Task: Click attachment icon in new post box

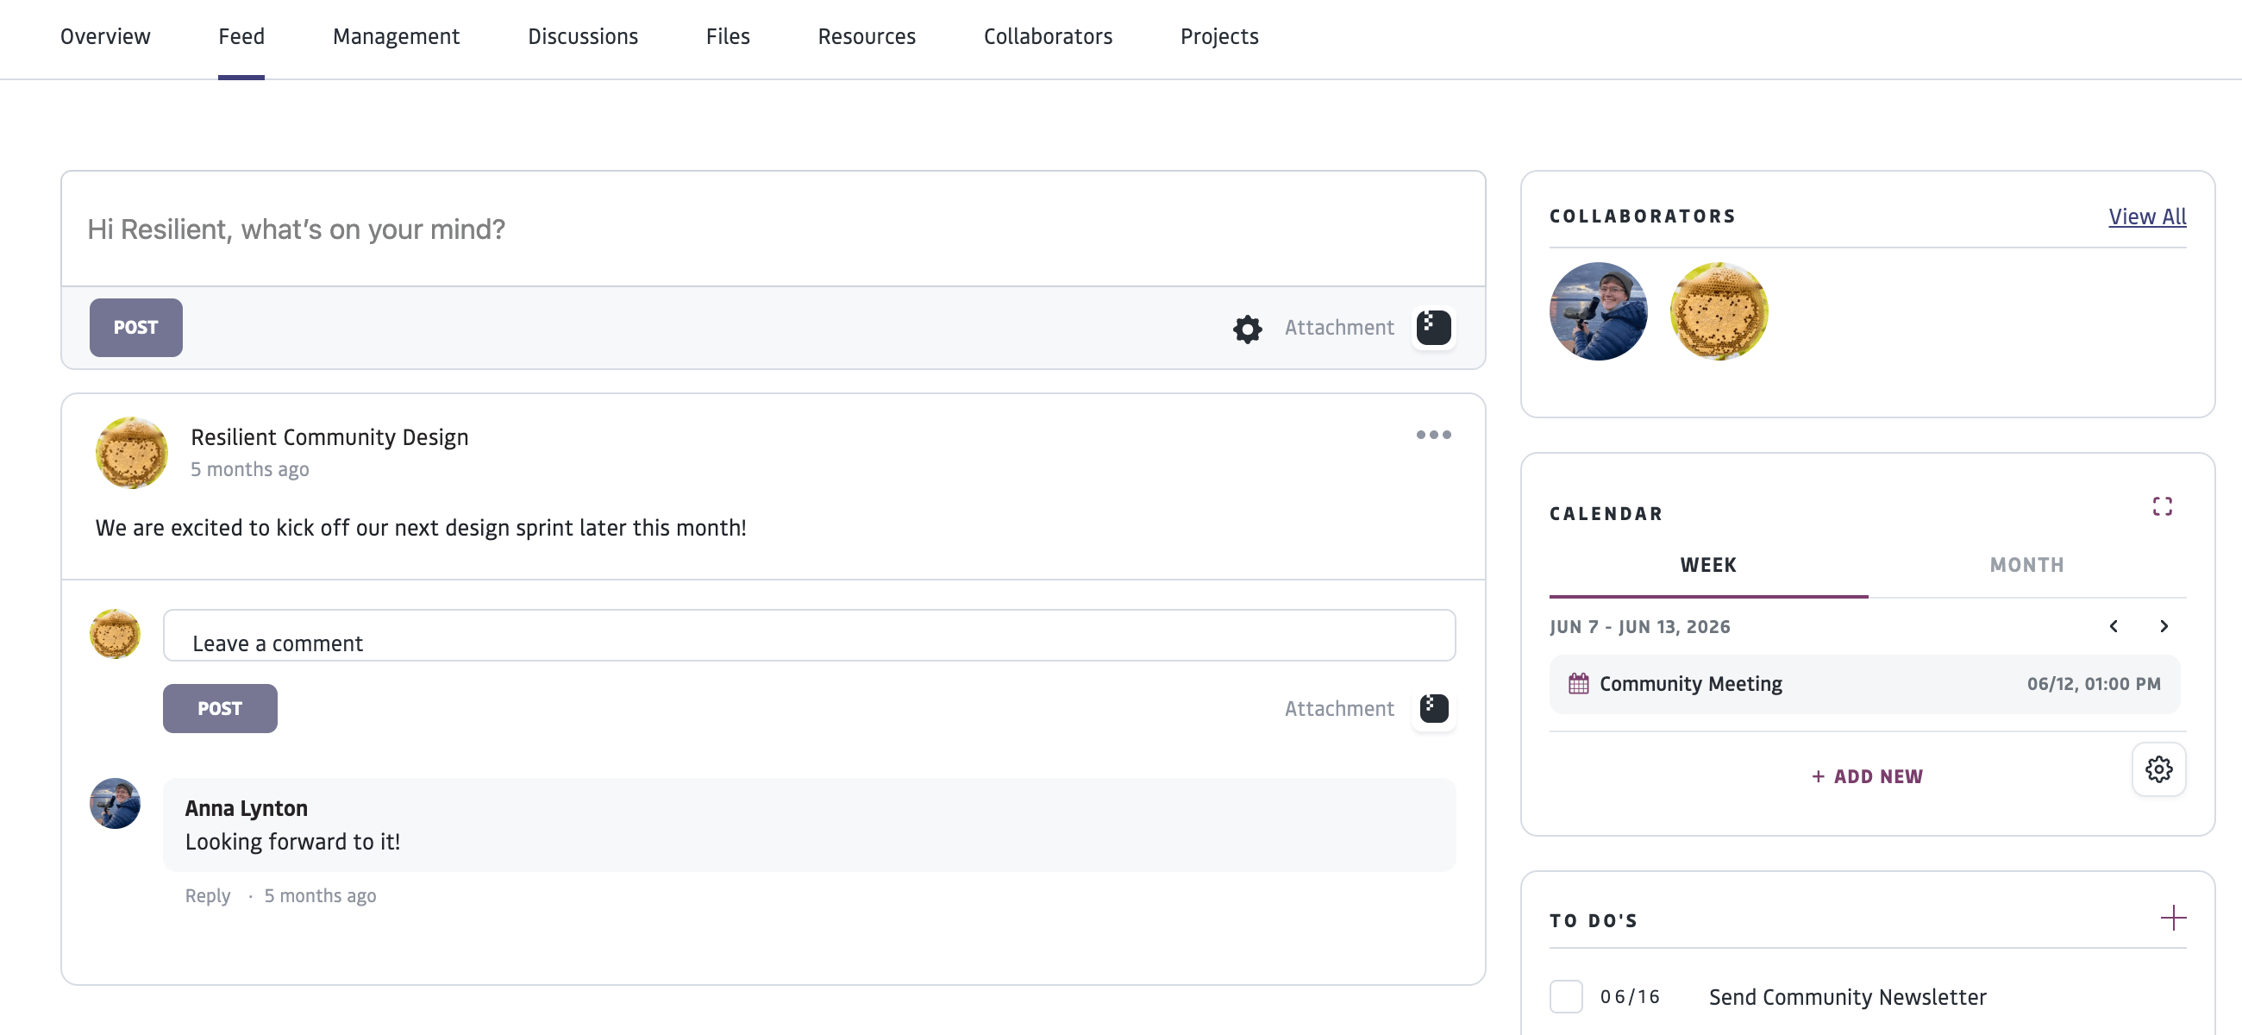Action: click(1433, 327)
